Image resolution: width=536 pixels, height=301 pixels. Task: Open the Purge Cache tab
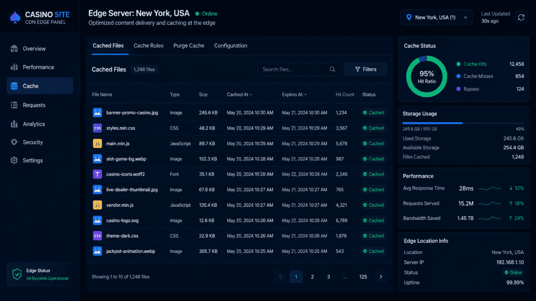tap(188, 46)
